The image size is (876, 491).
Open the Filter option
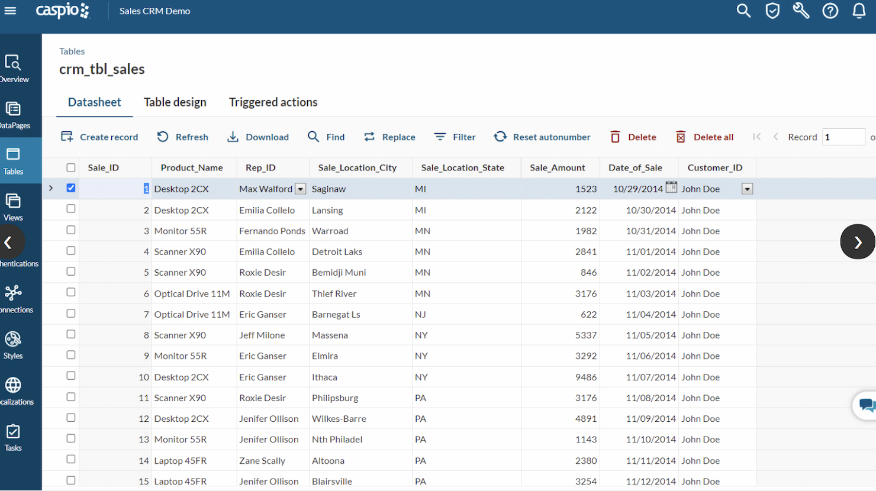coord(455,137)
